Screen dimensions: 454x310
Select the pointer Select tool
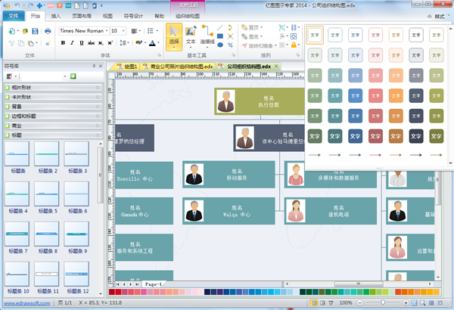pyautogui.click(x=174, y=36)
